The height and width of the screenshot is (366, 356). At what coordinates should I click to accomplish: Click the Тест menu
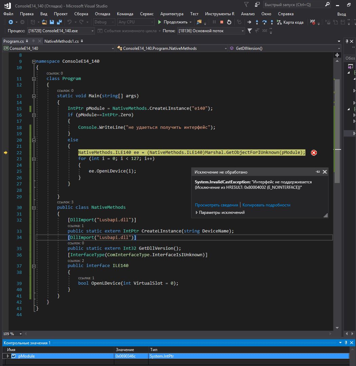(x=194, y=14)
